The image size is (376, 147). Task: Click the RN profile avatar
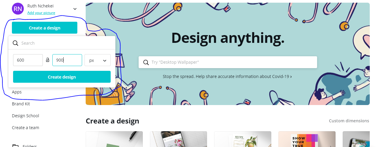[x=18, y=9]
